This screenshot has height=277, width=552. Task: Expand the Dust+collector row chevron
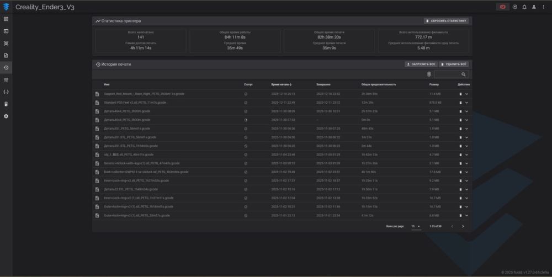click(467, 172)
